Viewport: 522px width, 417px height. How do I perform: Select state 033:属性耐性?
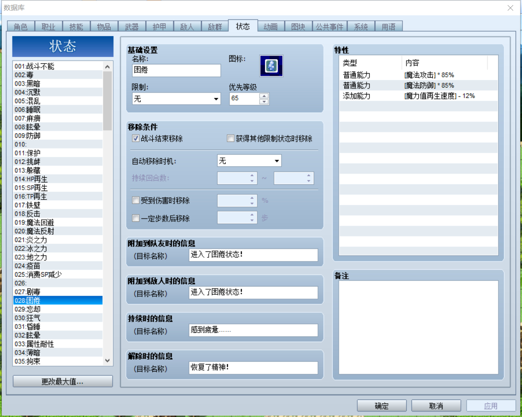tap(58, 344)
